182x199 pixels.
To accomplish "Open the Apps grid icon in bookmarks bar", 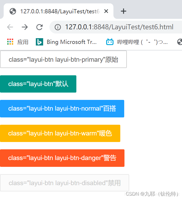I will [10, 42].
